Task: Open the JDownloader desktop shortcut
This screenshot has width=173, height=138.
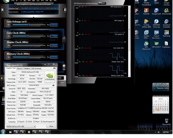Action: pos(167,11)
